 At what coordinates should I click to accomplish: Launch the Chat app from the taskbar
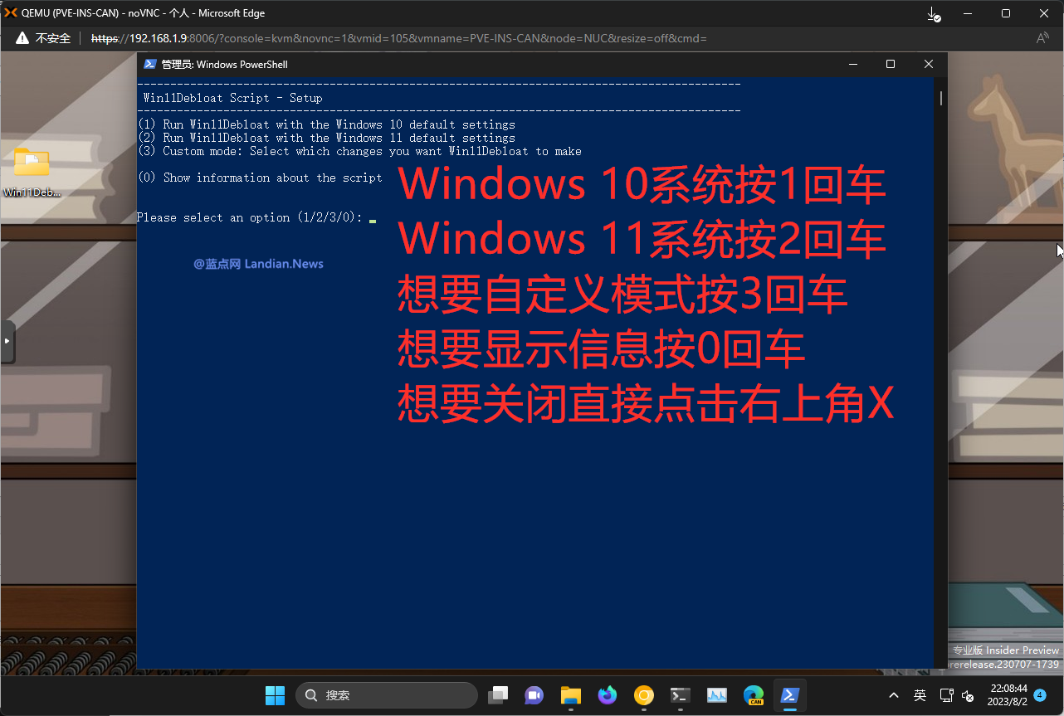534,695
